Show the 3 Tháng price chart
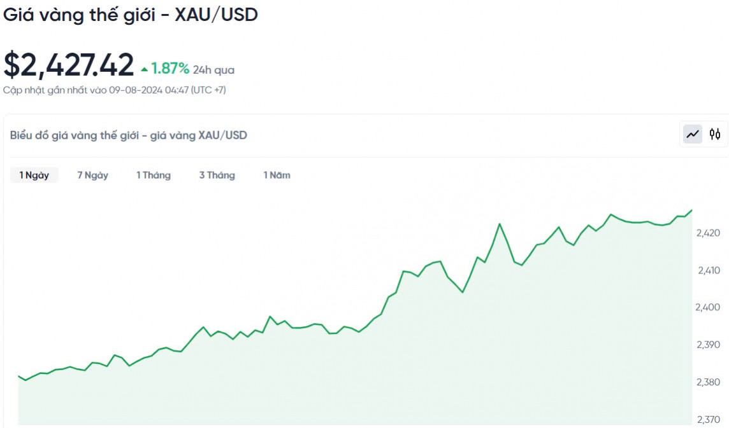Image resolution: width=729 pixels, height=428 pixels. tap(217, 175)
